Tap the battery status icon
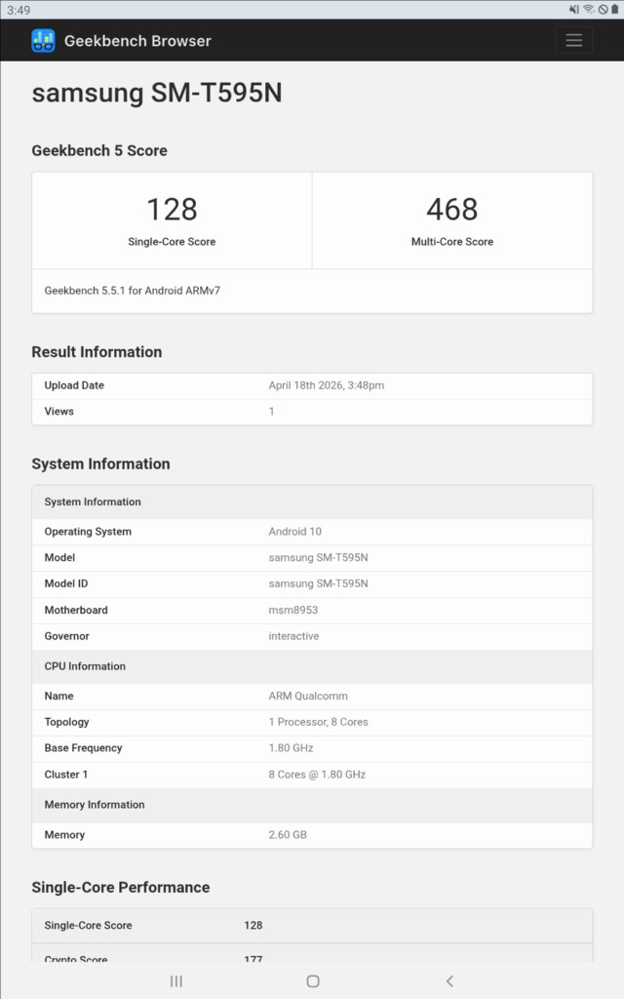 (614, 10)
